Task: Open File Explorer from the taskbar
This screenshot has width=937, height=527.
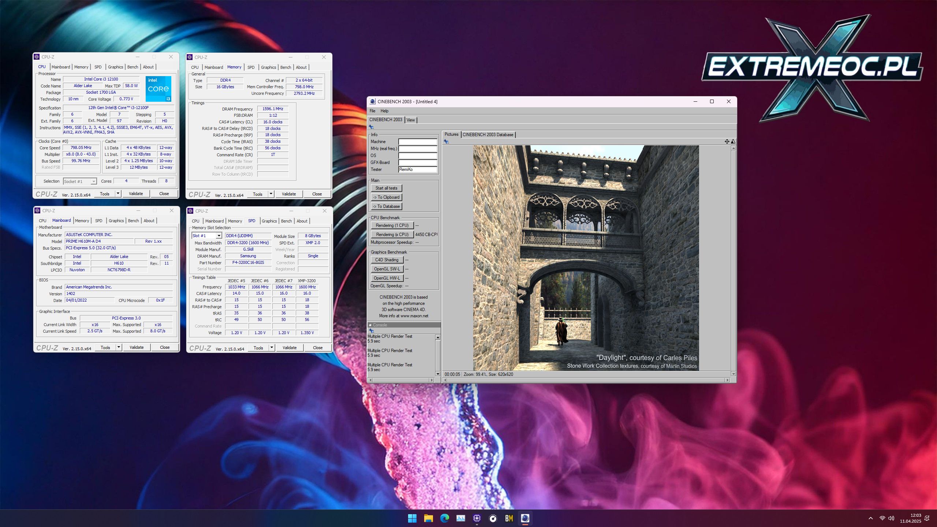Action: click(x=428, y=518)
